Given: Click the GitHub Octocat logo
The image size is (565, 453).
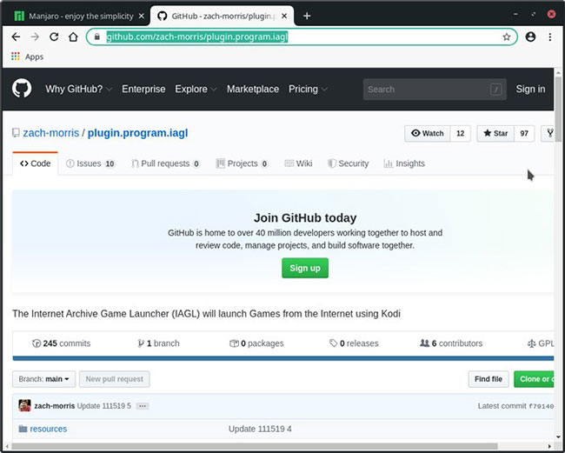Looking at the screenshot, I should coord(22,89).
